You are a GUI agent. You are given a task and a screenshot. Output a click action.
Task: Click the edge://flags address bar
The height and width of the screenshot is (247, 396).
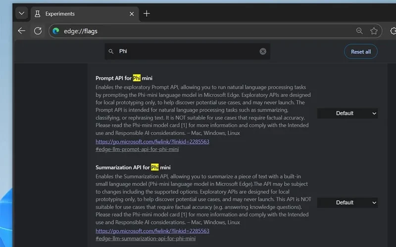(202, 31)
